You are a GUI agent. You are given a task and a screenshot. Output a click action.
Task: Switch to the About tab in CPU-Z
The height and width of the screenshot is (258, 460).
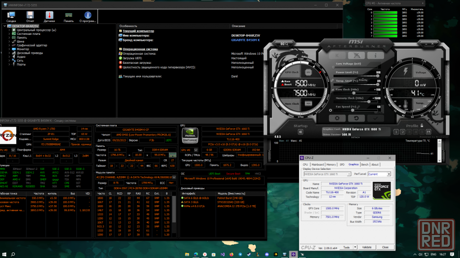(375, 165)
